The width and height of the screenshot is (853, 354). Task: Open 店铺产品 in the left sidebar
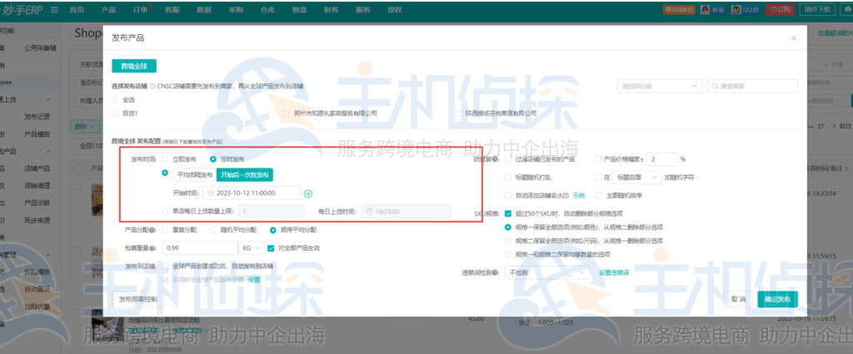(x=37, y=168)
